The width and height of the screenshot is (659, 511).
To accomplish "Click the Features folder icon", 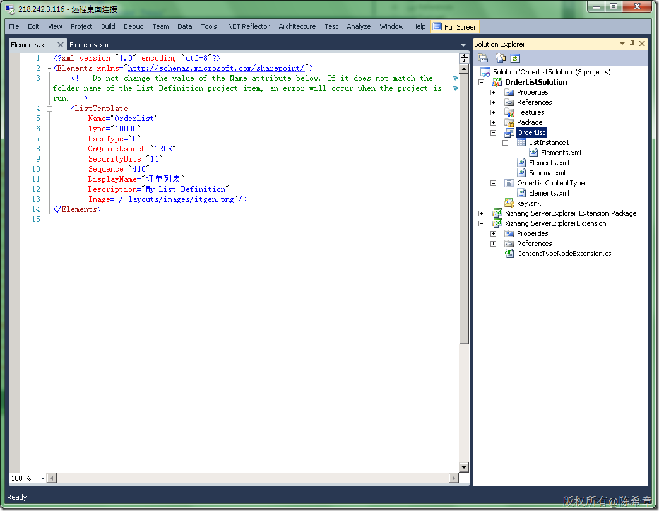I will [x=509, y=112].
